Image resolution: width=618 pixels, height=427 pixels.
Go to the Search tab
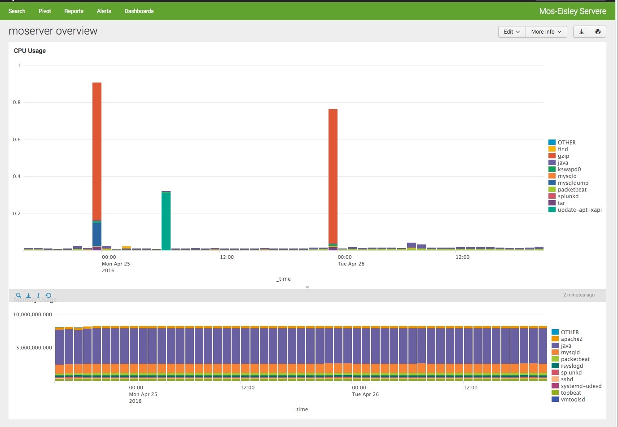tap(17, 11)
